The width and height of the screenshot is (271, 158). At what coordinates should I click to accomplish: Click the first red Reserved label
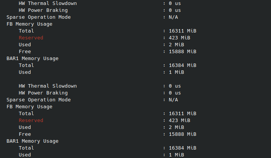pos(31,37)
